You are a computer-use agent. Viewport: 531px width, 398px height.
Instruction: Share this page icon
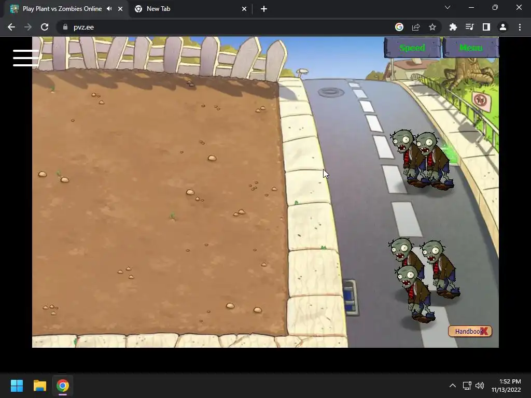[x=416, y=27]
